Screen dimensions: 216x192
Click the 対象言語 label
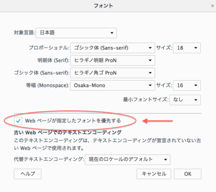click(x=24, y=33)
